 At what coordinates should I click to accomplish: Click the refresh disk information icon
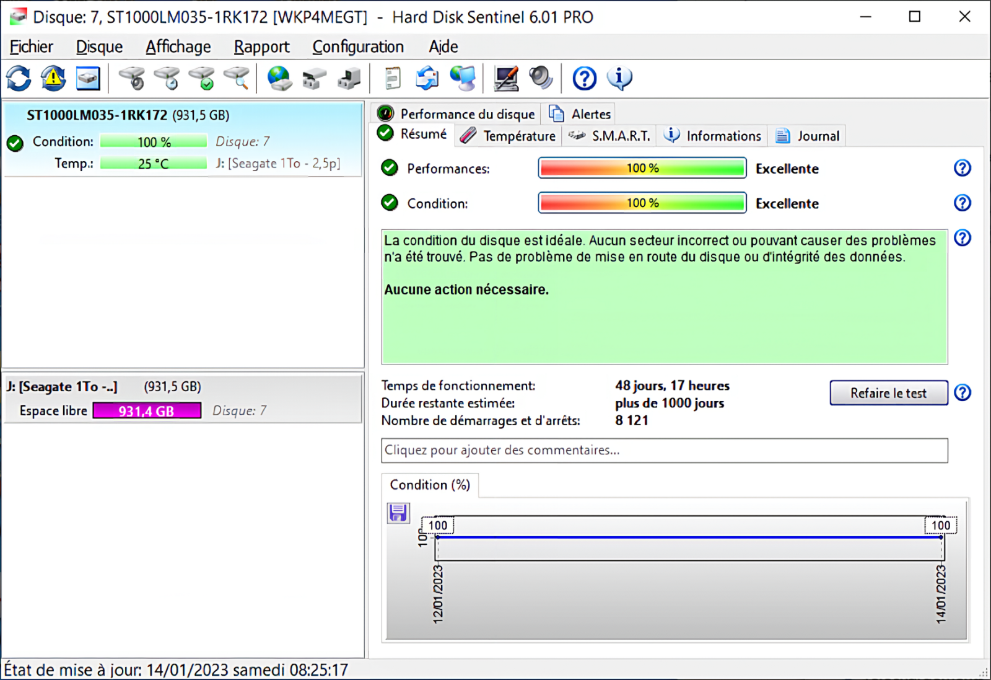point(19,78)
